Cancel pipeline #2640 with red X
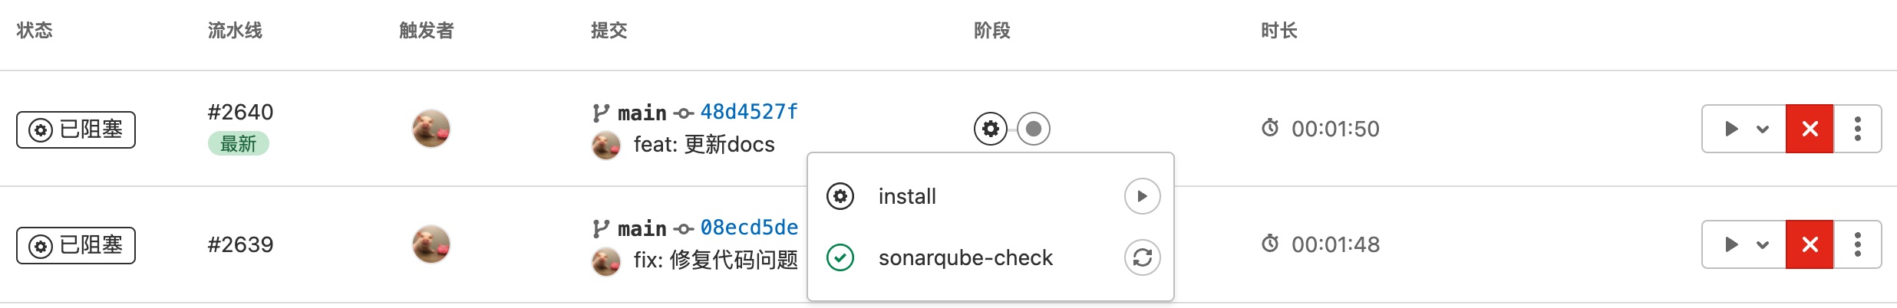The height and width of the screenshot is (308, 1897). pyautogui.click(x=1810, y=129)
